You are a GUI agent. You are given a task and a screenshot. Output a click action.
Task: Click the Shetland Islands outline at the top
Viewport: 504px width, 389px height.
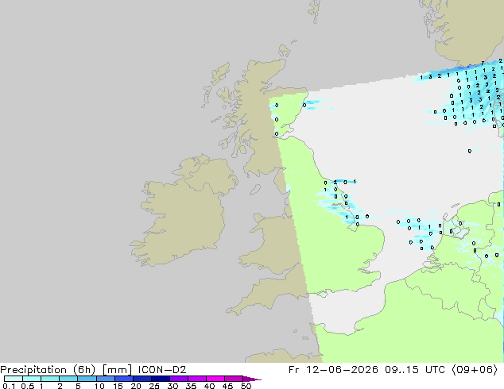click(314, 10)
